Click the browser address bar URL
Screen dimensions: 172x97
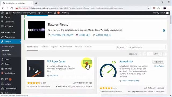click(76, 8)
